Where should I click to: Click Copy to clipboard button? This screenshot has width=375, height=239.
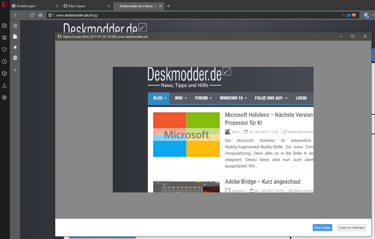coord(352,228)
